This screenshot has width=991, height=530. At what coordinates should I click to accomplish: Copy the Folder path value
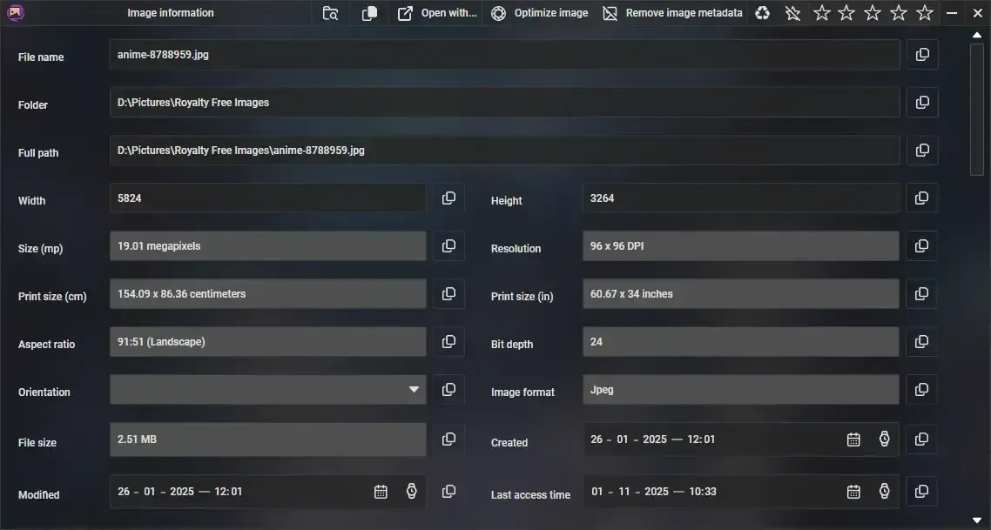pos(922,103)
